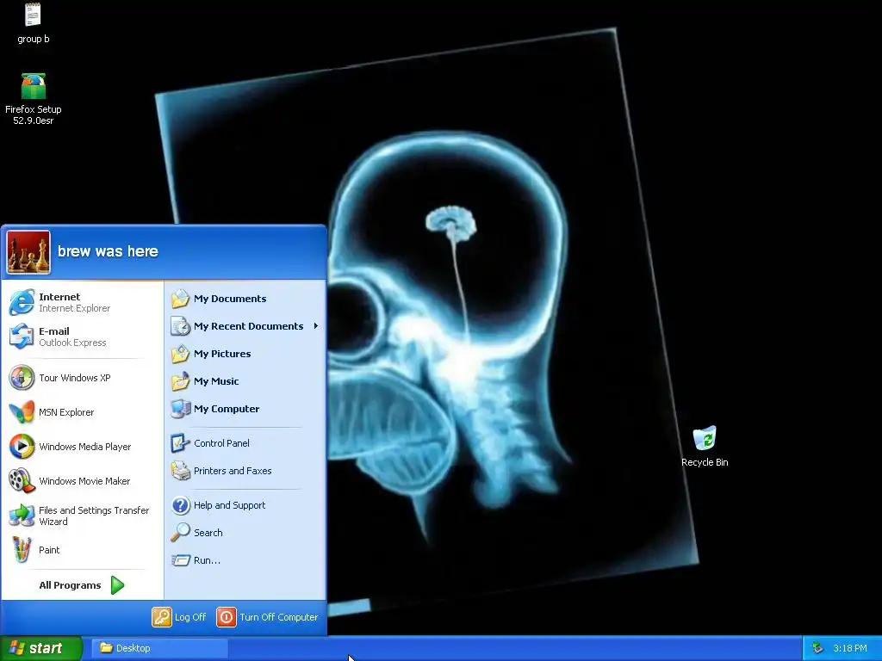Click the Tour Windows XP icon
882x661 pixels.
(x=22, y=378)
